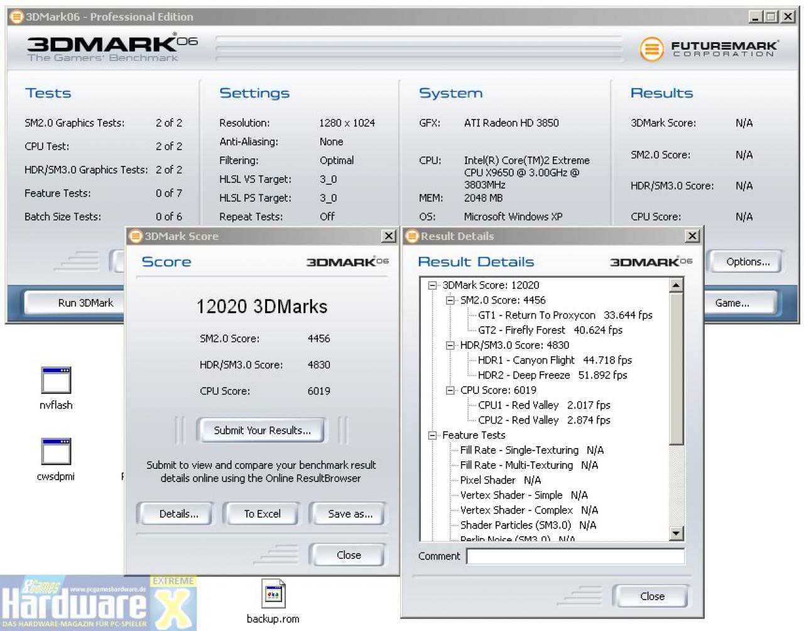This screenshot has width=804, height=631.
Task: Click Close in the Result Details dialog
Action: (652, 596)
